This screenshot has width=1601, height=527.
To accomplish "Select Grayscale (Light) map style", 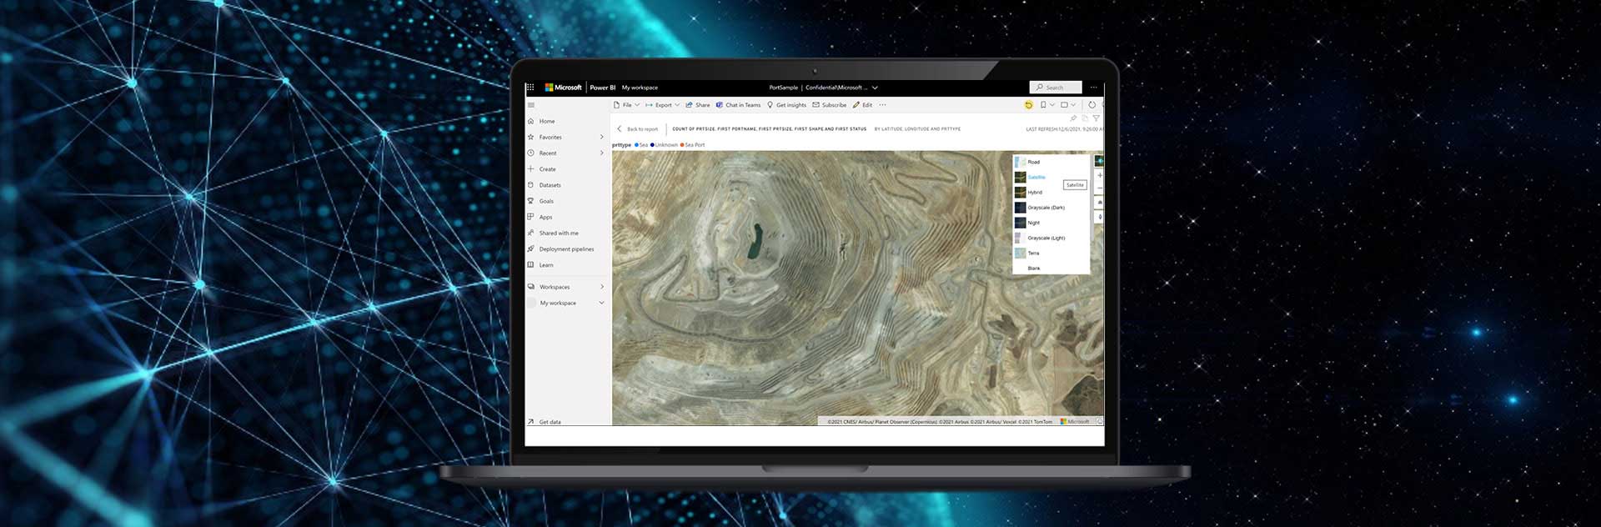I will 1051,238.
